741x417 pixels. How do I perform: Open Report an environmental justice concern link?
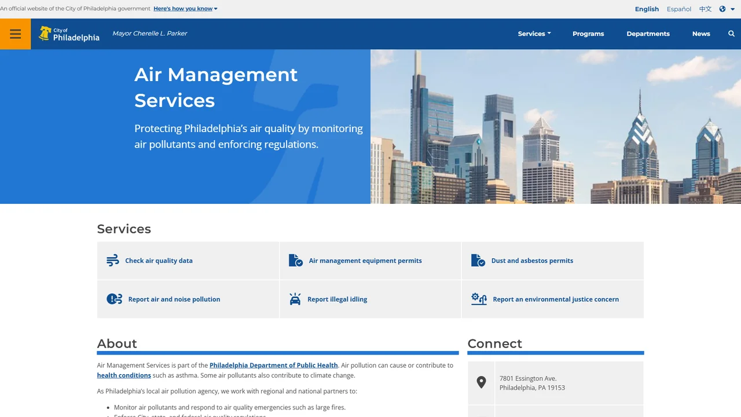(x=556, y=299)
